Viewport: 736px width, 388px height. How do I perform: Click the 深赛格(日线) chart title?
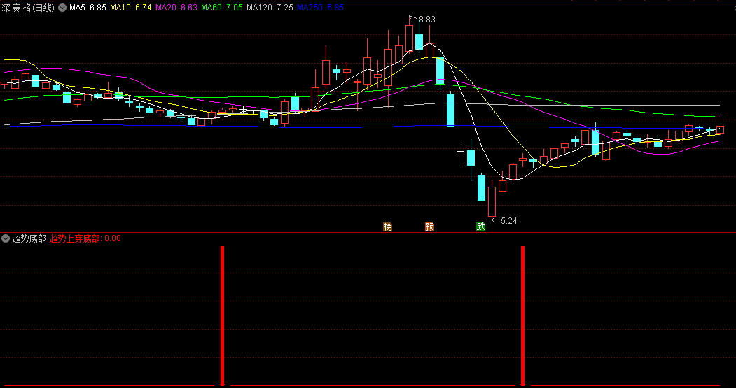(28, 8)
